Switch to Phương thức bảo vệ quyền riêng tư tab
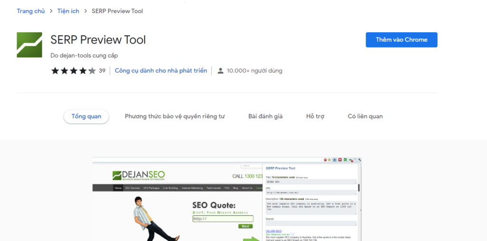This screenshot has width=487, height=241. coord(175,116)
